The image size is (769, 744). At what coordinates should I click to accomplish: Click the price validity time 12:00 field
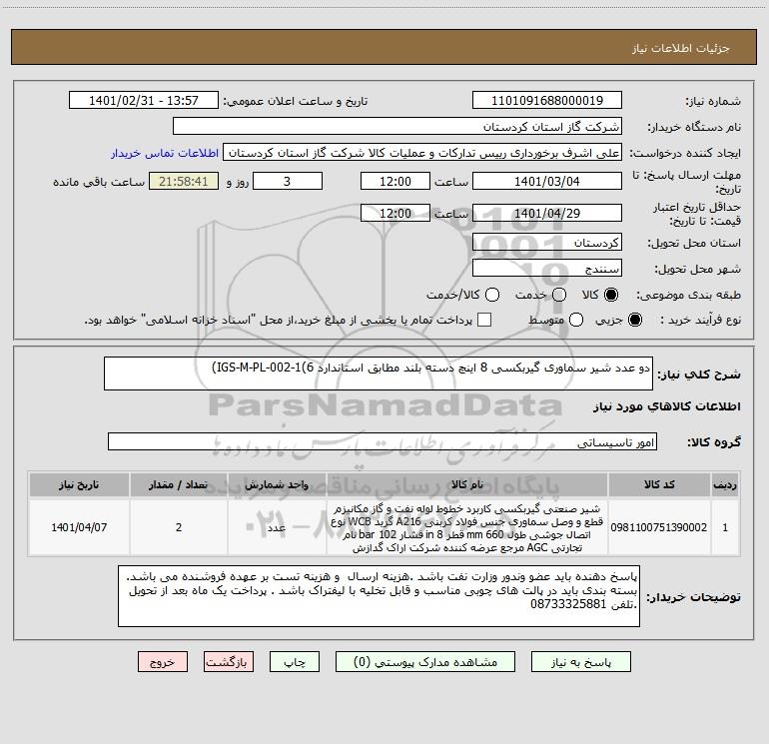[x=395, y=214]
